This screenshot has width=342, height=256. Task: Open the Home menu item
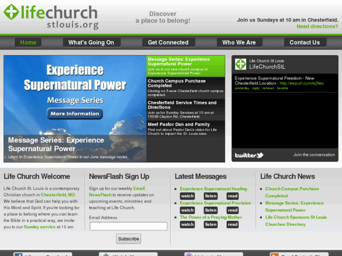click(28, 42)
